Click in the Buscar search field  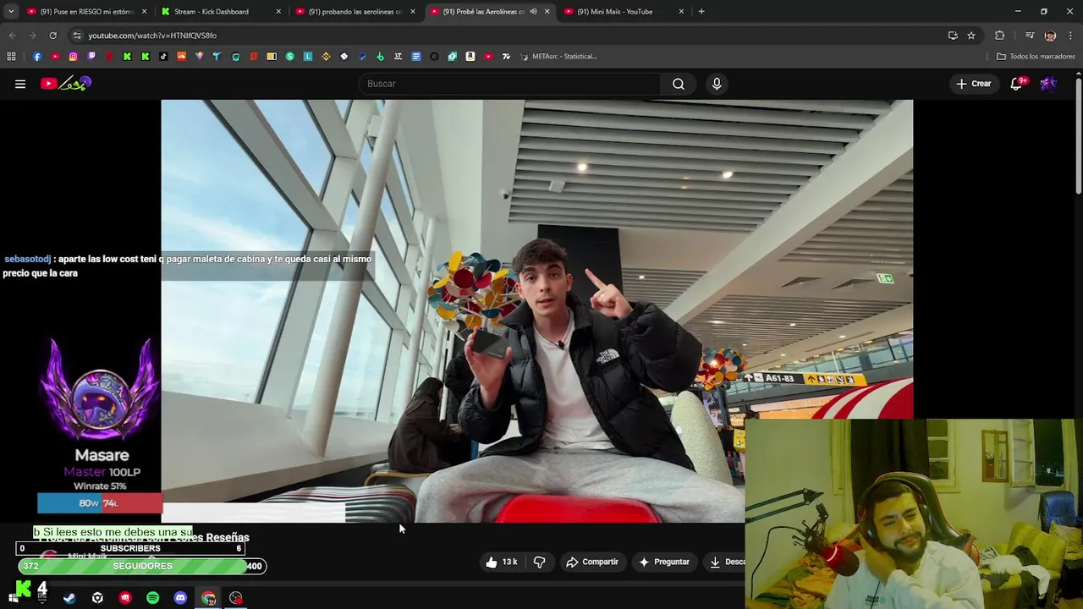coord(510,84)
